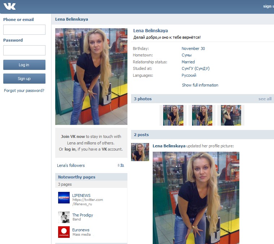Focus the Password input field
The width and height of the screenshot is (274, 244).
tap(24, 50)
